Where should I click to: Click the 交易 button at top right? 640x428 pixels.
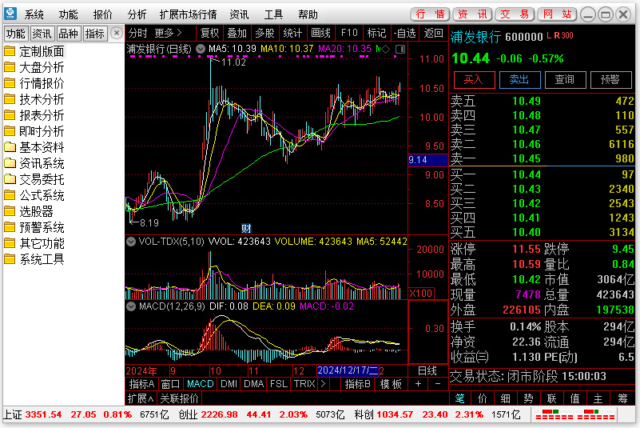pyautogui.click(x=515, y=14)
